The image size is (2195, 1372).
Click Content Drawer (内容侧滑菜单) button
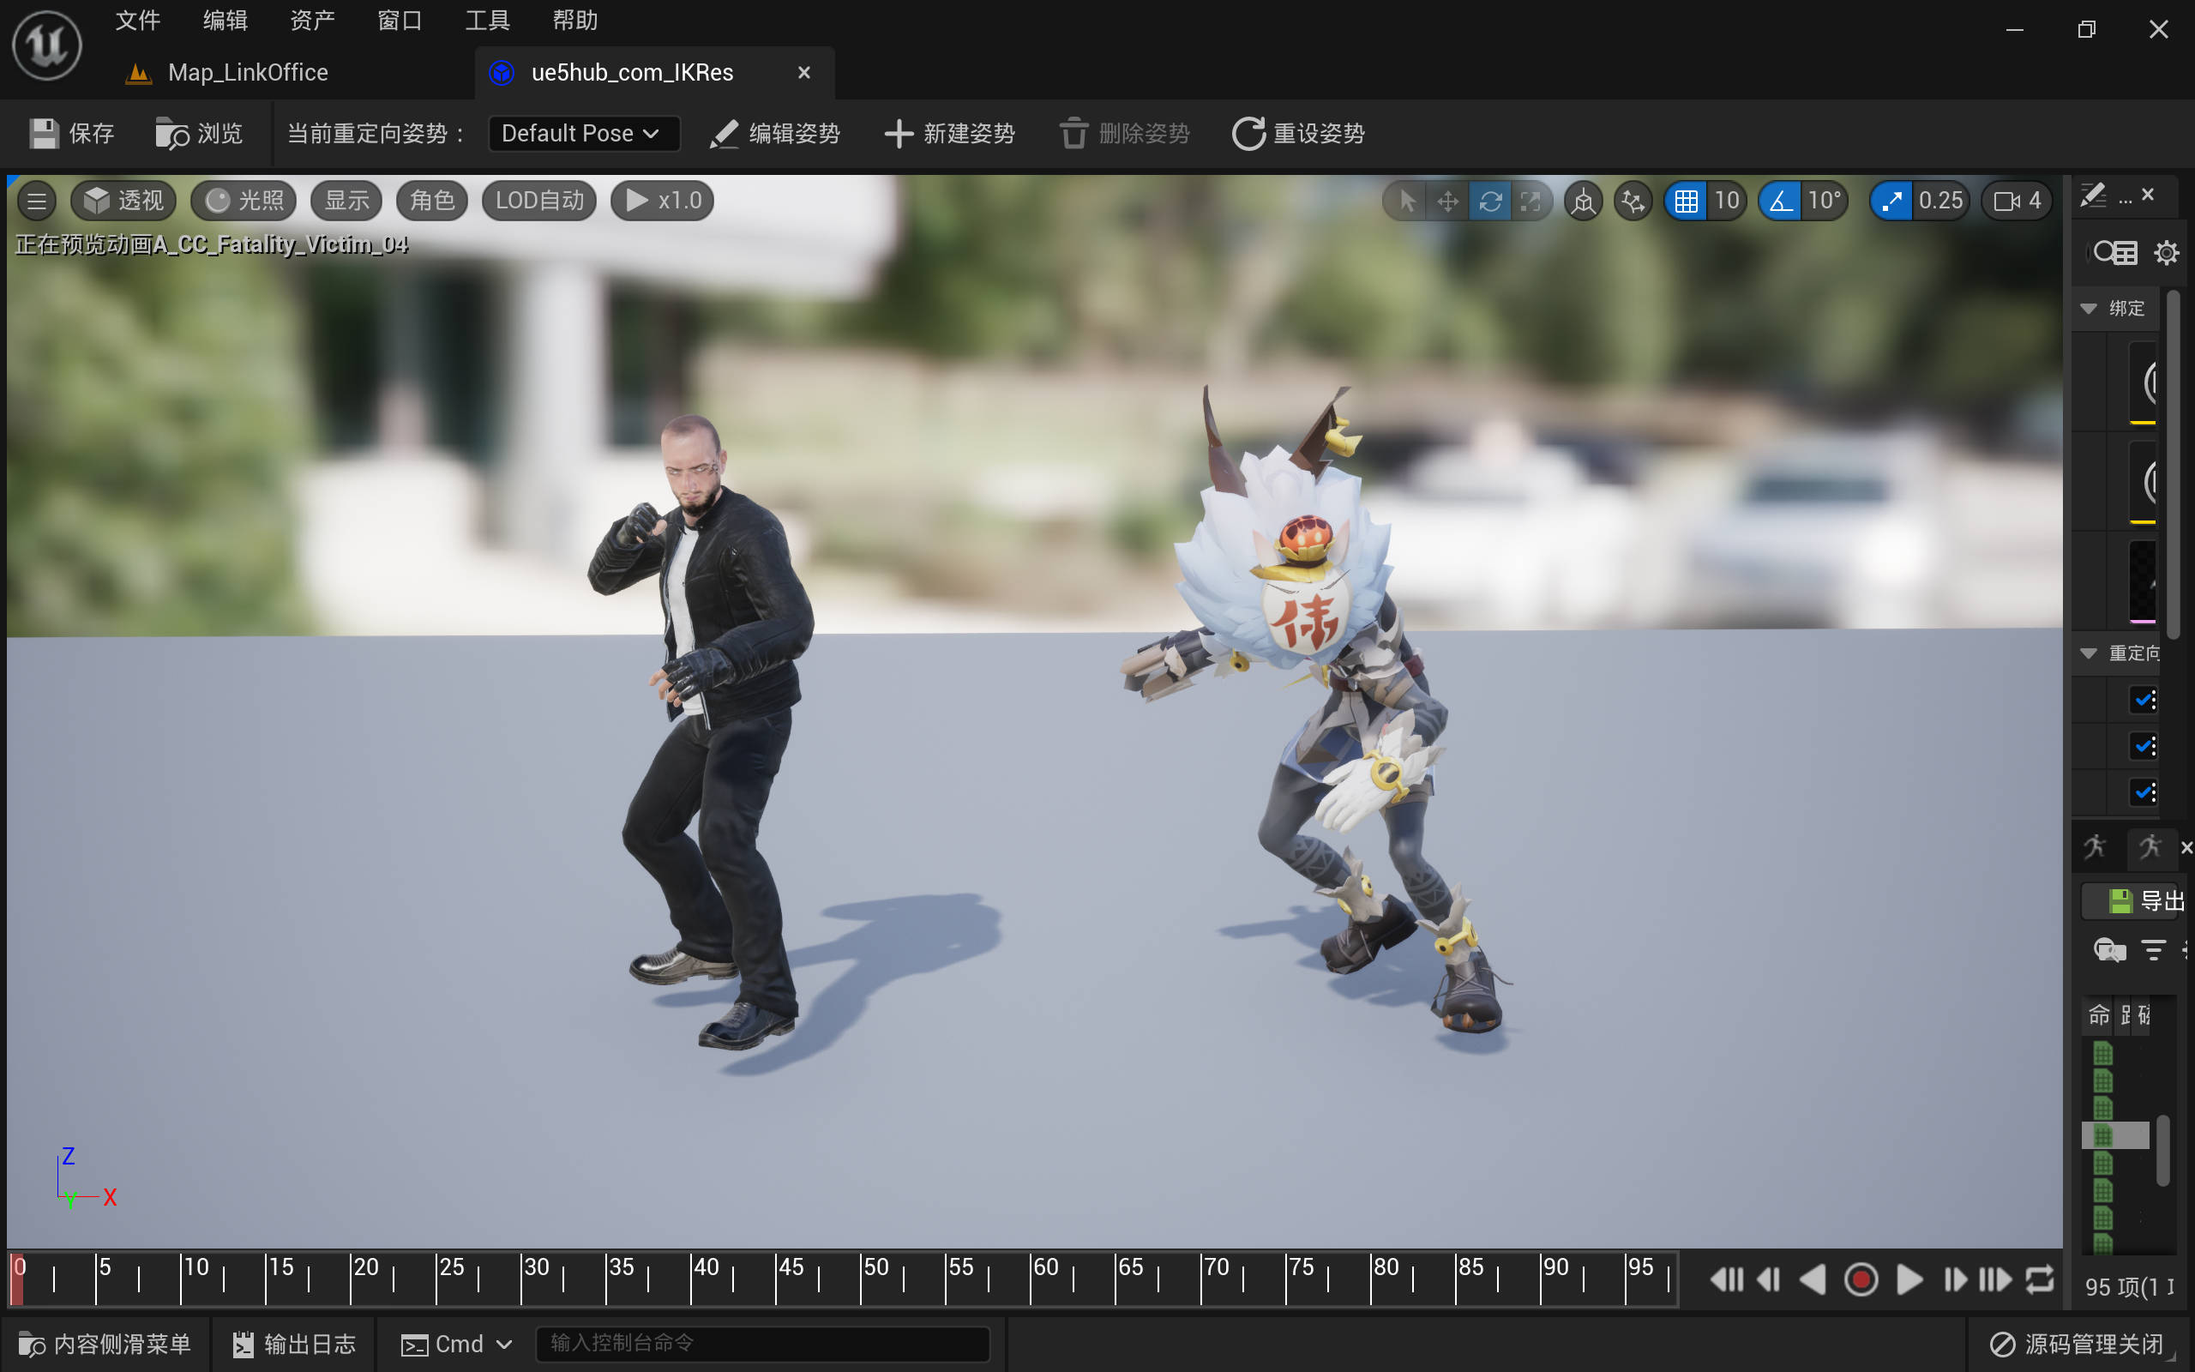pos(105,1344)
